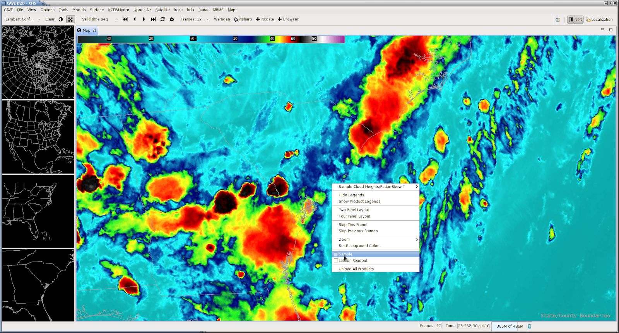
Task: Select the eastern US regional side pane
Action: pos(38,211)
